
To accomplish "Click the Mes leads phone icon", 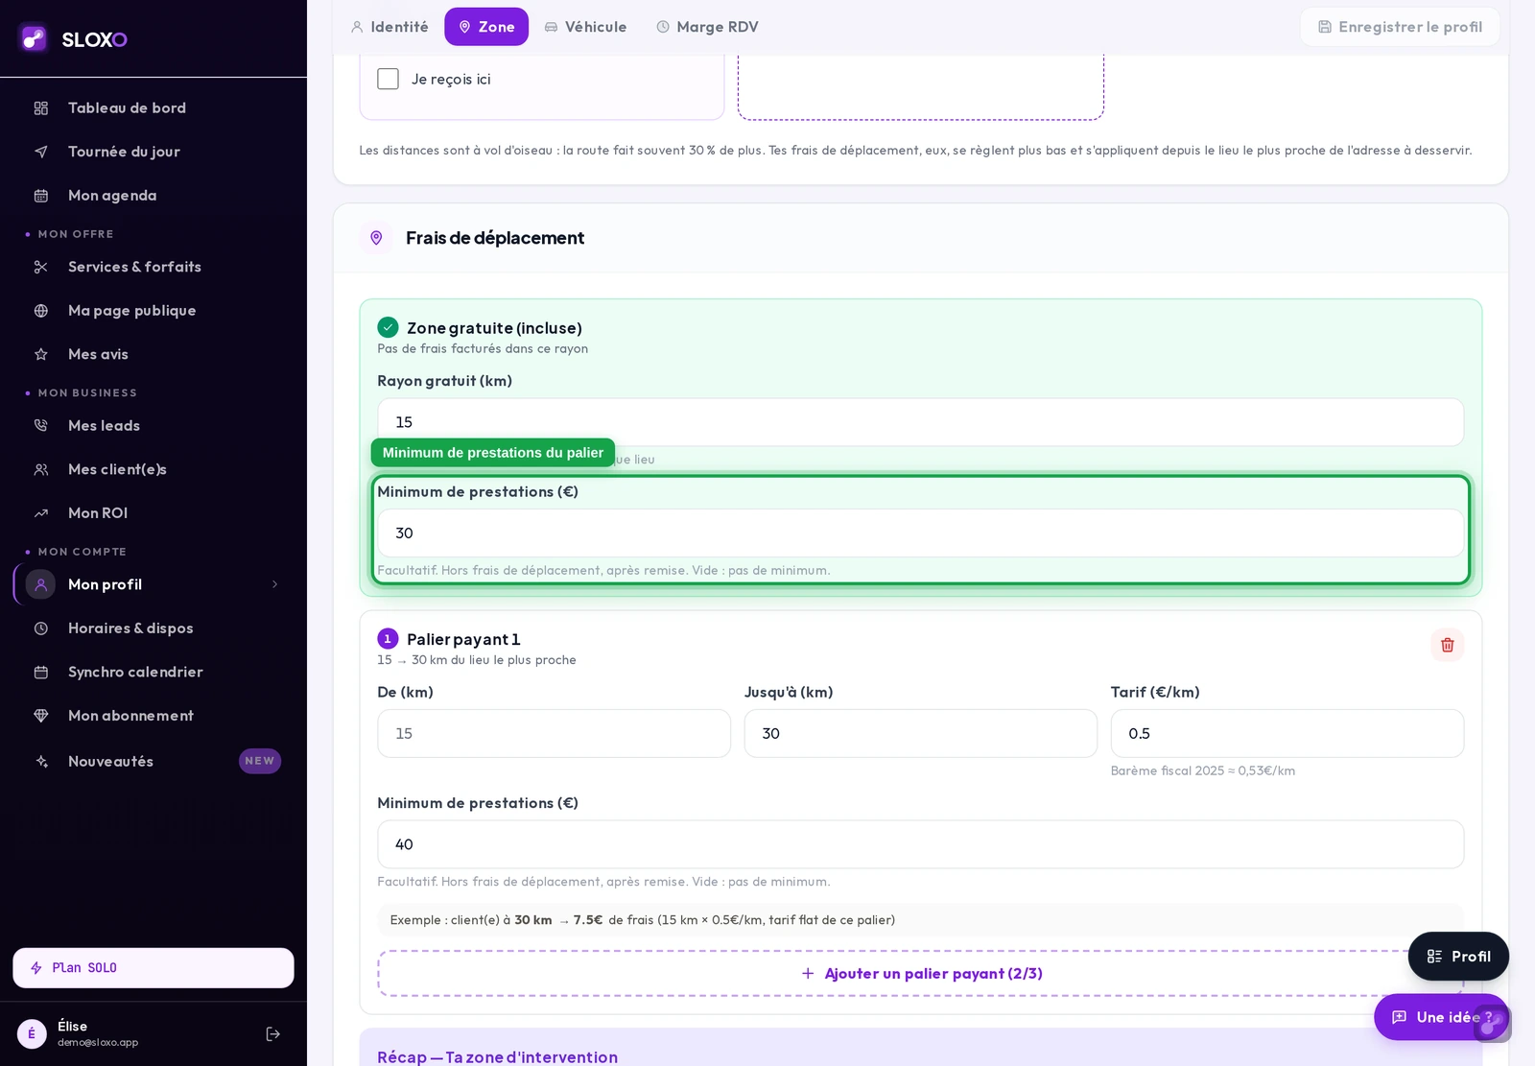I will [x=41, y=426].
